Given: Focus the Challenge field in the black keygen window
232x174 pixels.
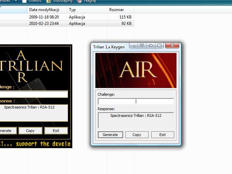Looking at the screenshot, I should (34, 94).
